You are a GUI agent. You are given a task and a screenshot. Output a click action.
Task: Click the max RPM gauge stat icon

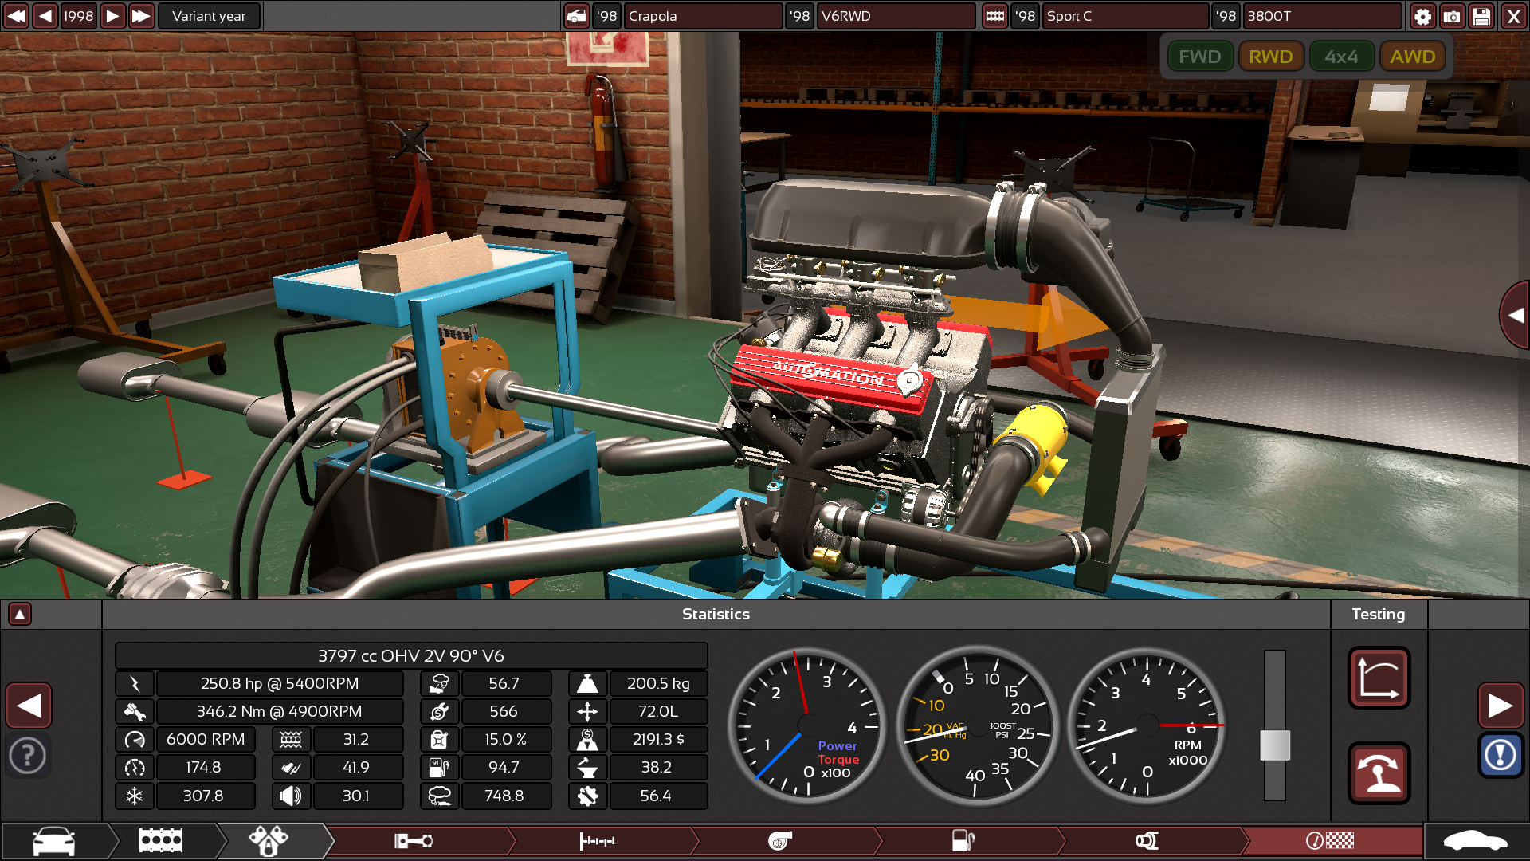(135, 740)
